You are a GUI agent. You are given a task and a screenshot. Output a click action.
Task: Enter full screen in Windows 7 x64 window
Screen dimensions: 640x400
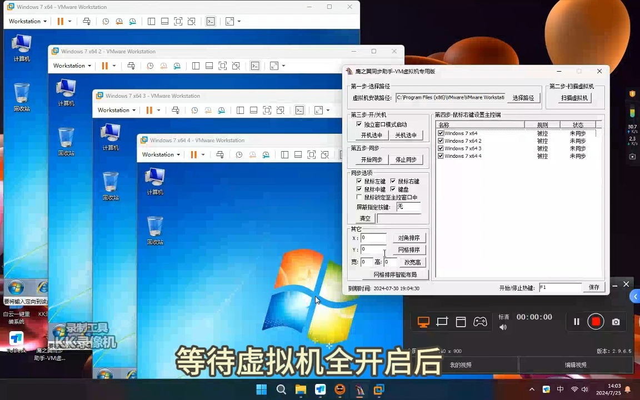click(178, 21)
